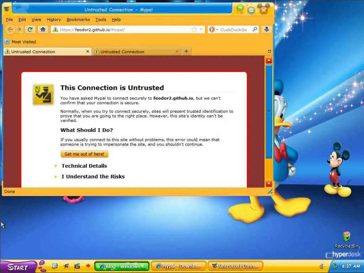364x273 pixels.
Task: Open the Tools menu
Action: (101, 20)
